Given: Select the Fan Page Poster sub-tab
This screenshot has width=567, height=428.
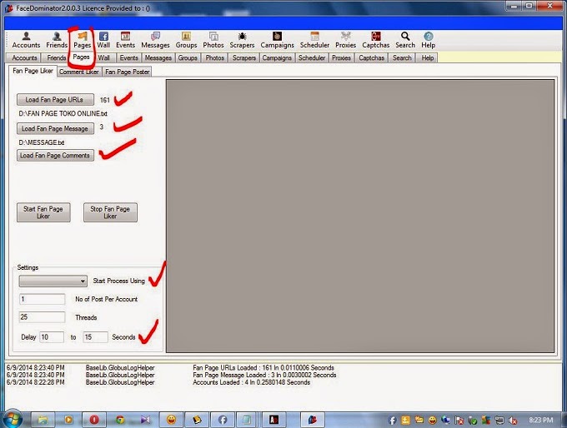Looking at the screenshot, I should click(128, 72).
